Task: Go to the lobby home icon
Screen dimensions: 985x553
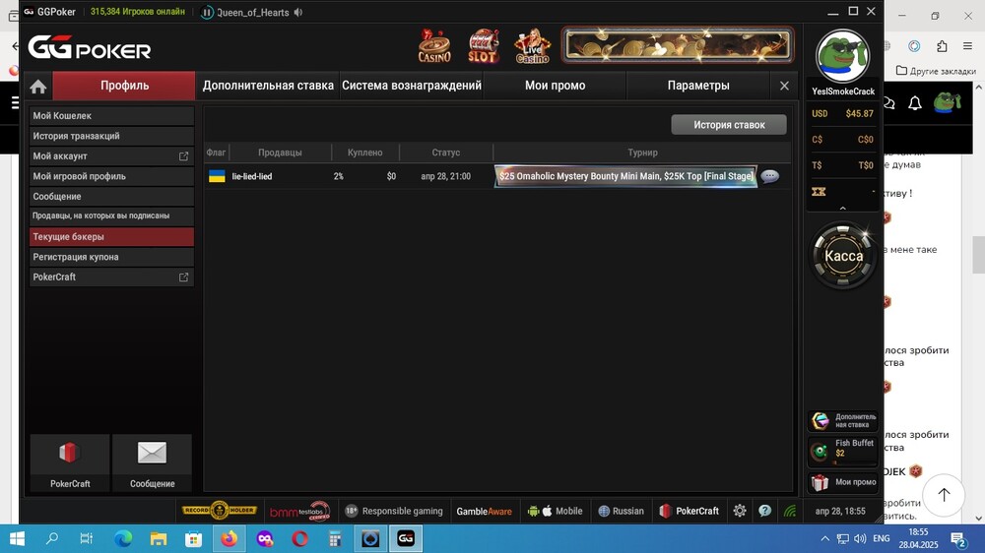Action: (38, 86)
